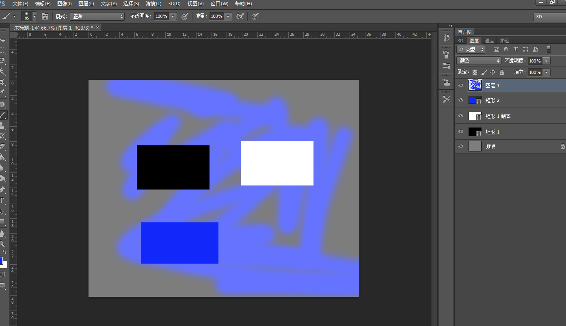Switch to the 通道 tab

(x=489, y=41)
